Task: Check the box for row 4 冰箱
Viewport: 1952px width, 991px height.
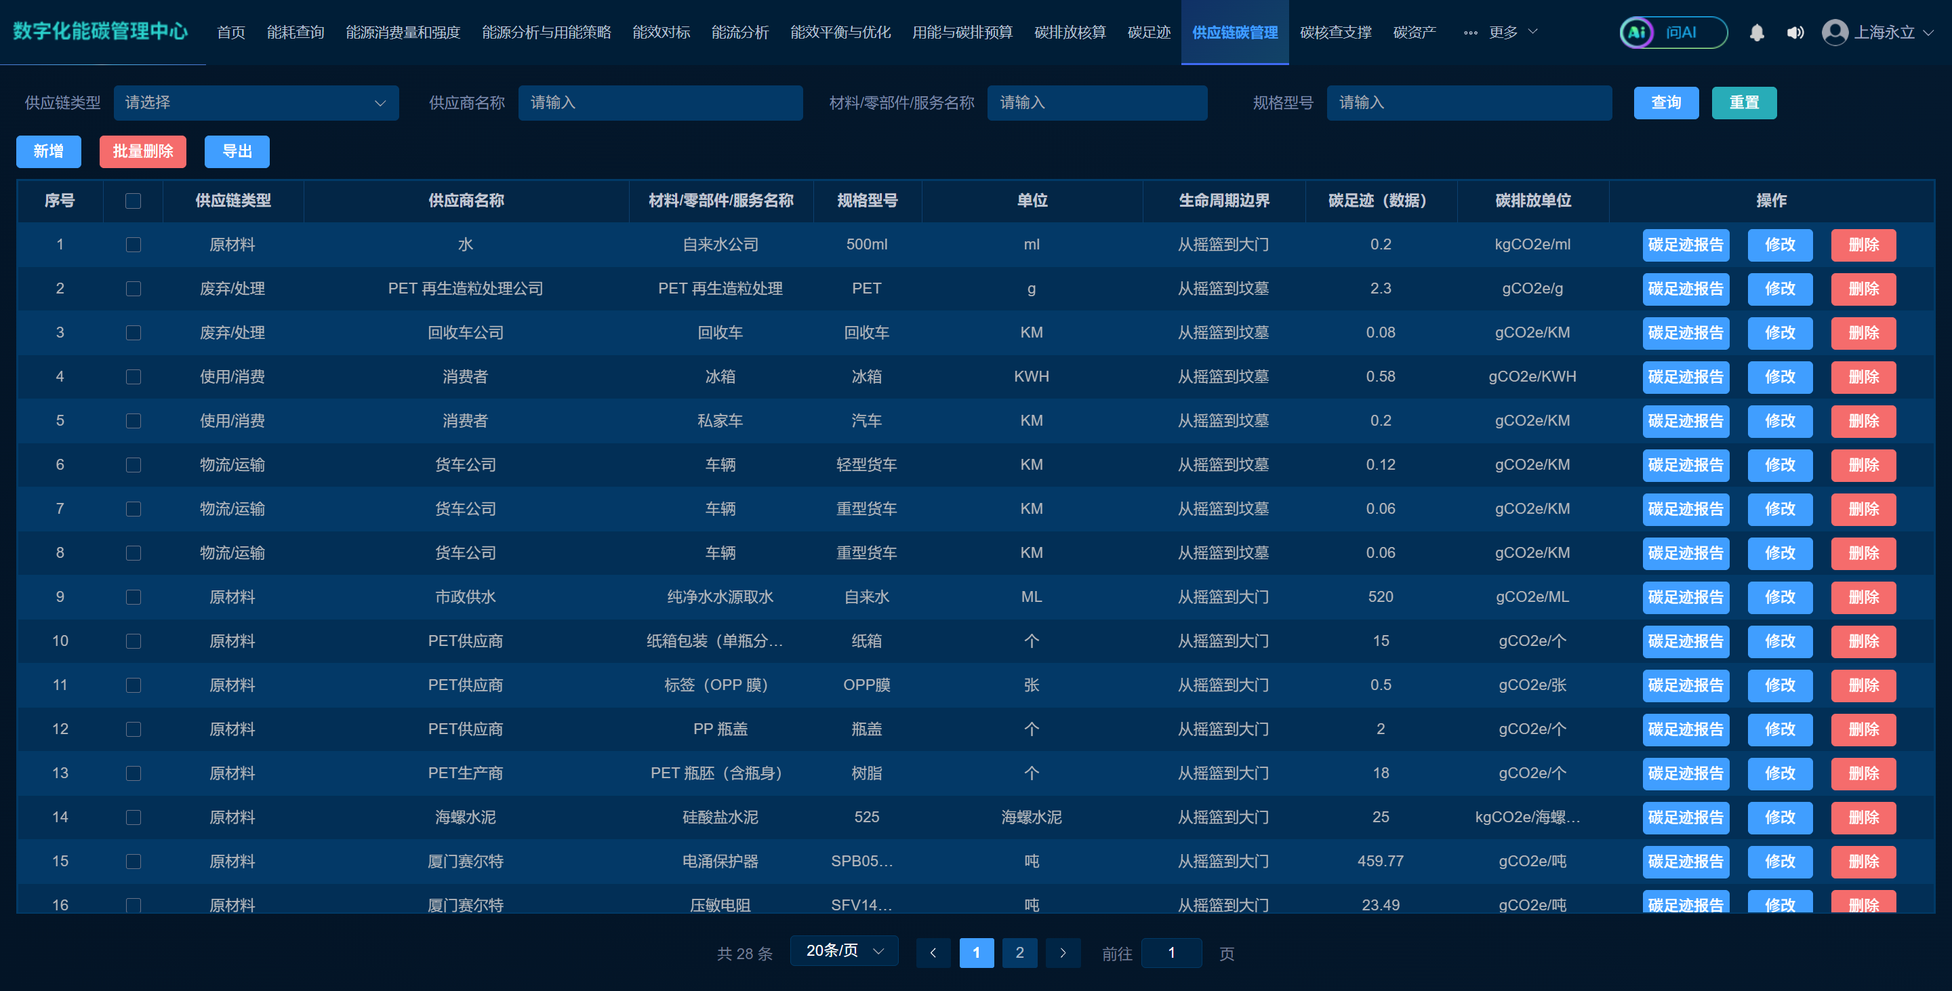Action: point(134,377)
